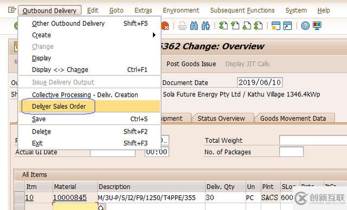This screenshot has height=210, width=347.
Task: Open the Goto menu
Action: click(x=116, y=10)
